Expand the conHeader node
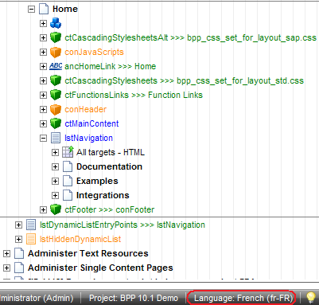Image resolution: width=319 pixels, height=305 pixels. (43, 109)
